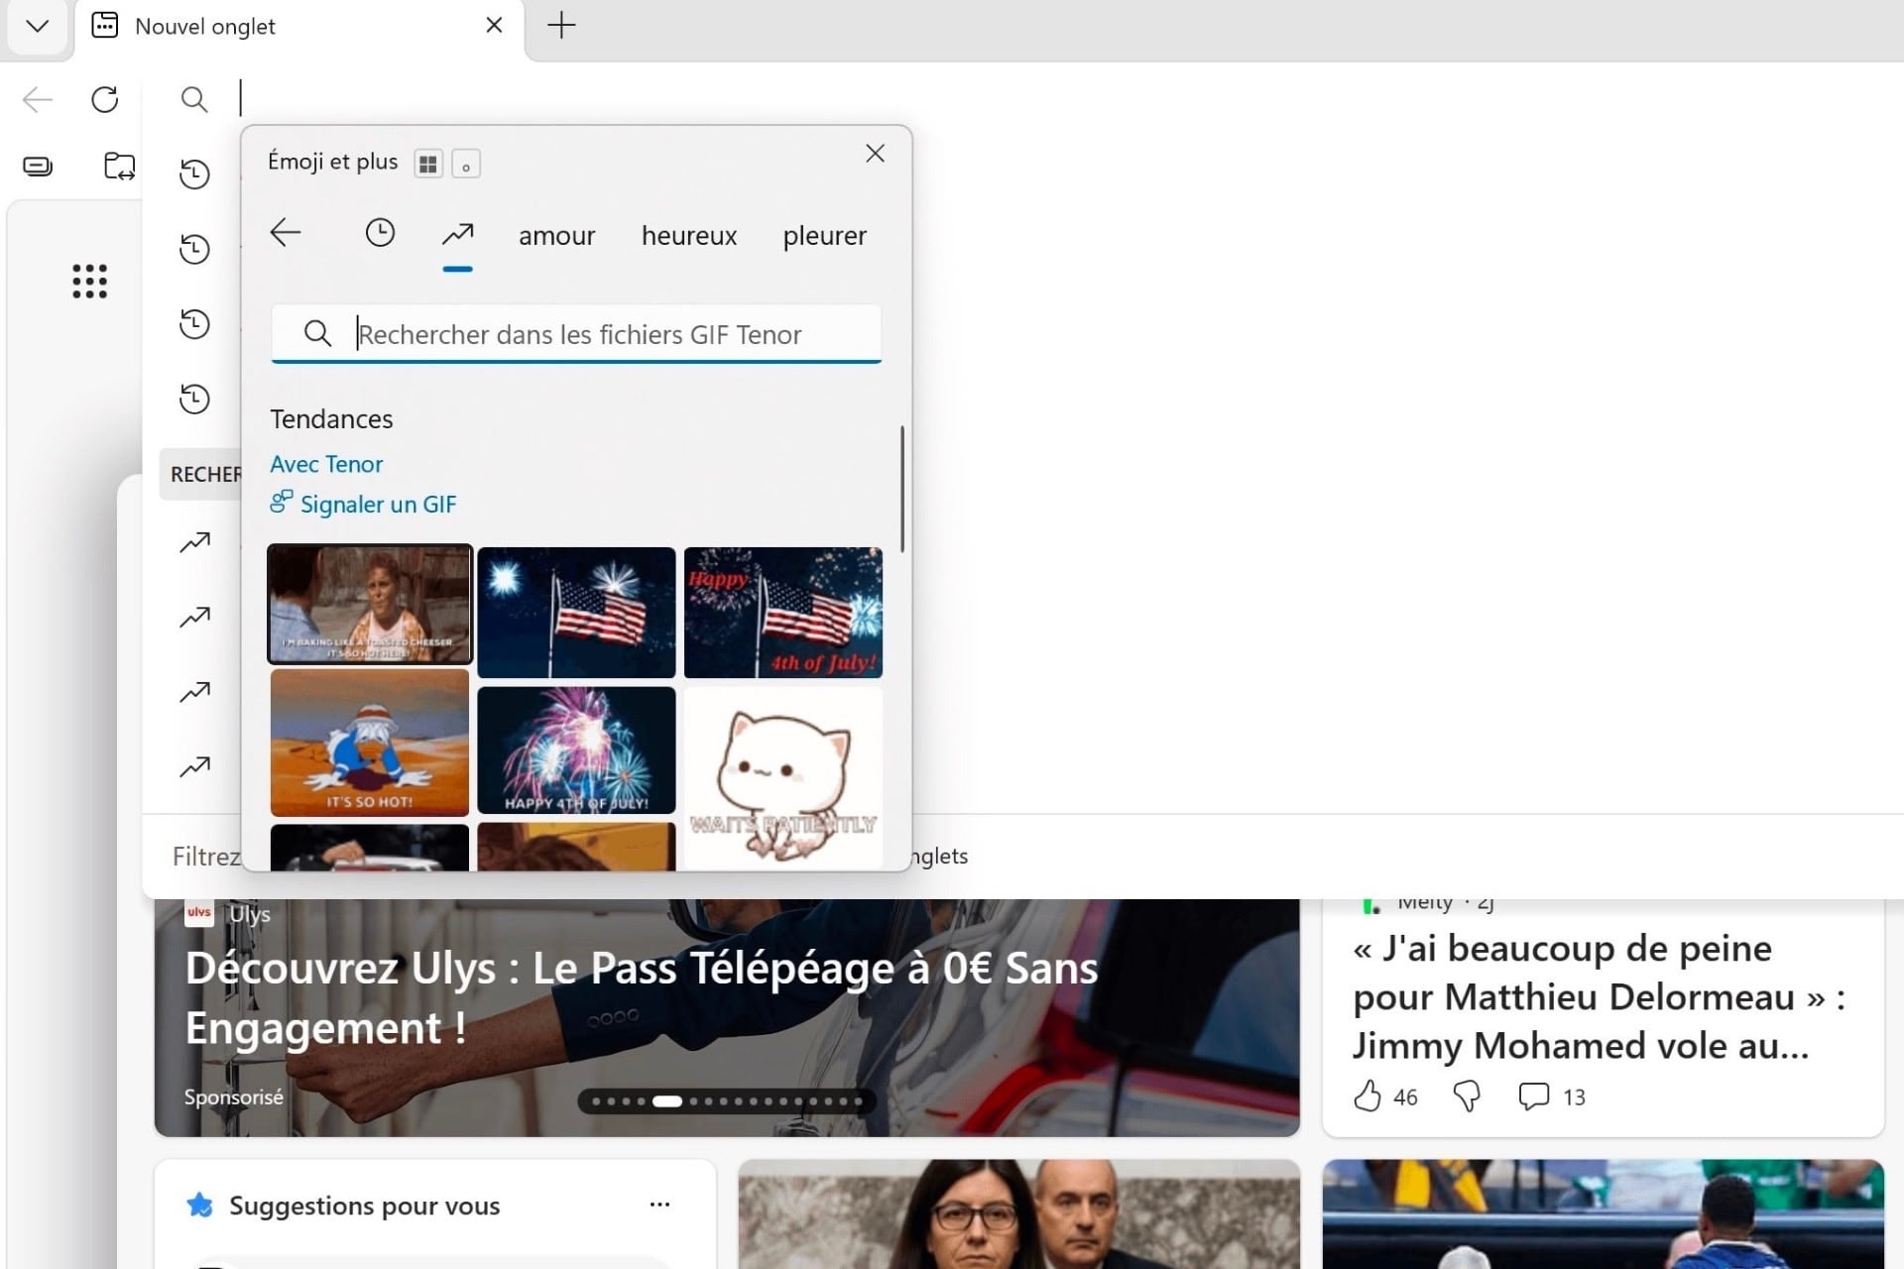Open a new tab with plus button
This screenshot has width=1904, height=1269.
click(x=561, y=26)
